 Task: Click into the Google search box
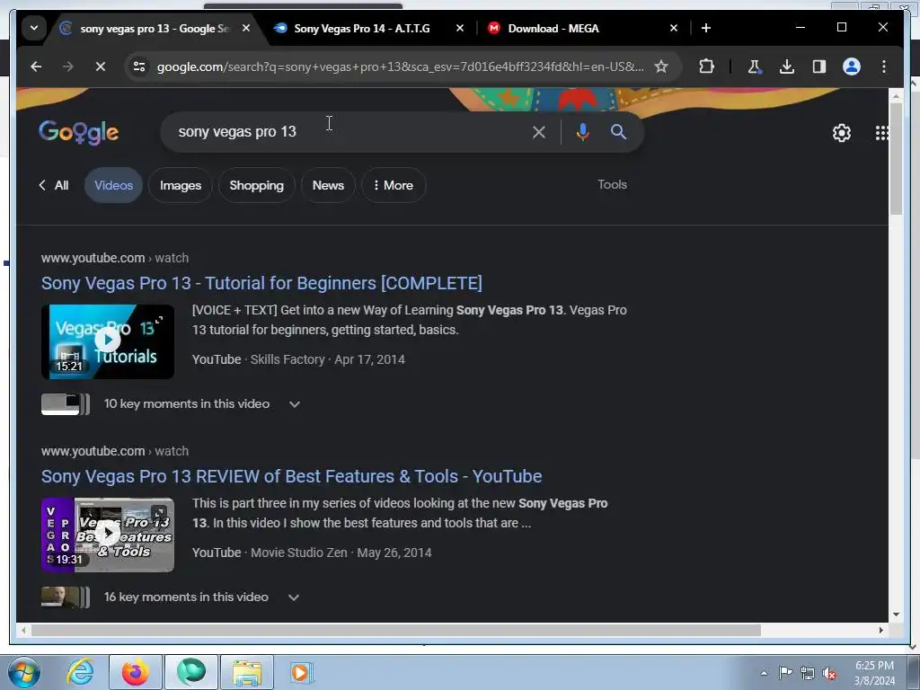pyautogui.click(x=346, y=132)
